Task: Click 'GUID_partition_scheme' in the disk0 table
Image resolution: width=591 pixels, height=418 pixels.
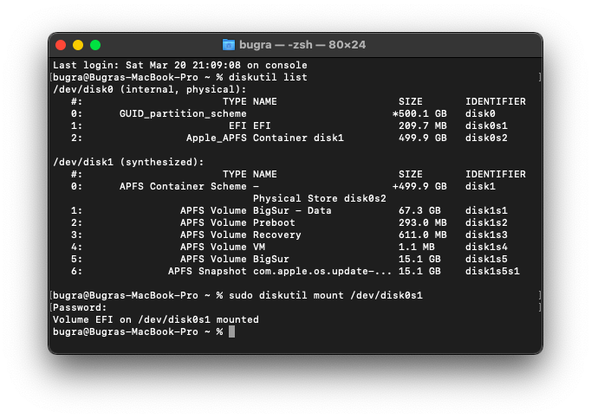Action: (183, 113)
